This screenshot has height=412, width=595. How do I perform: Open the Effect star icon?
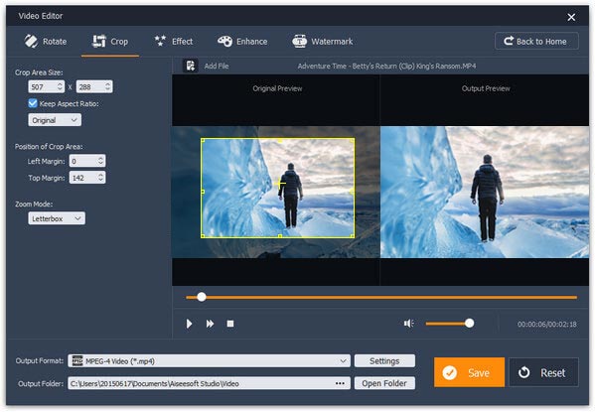[160, 41]
